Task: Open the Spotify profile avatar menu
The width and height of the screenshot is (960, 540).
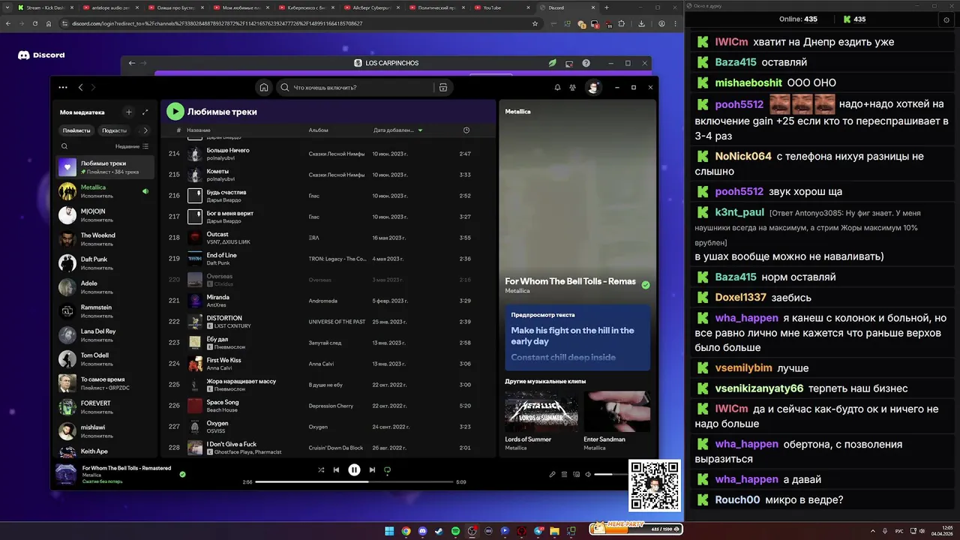Action: click(593, 87)
